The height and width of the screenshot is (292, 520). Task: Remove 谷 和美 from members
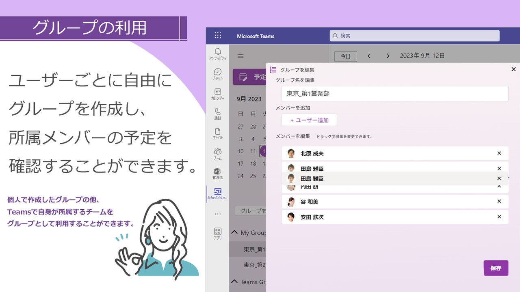[x=499, y=202]
